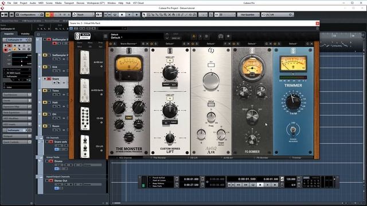Image resolution: width=367 pixels, height=206 pixels.
Task: Open the Touch automation mode dropdown
Action: pyautogui.click(x=83, y=14)
